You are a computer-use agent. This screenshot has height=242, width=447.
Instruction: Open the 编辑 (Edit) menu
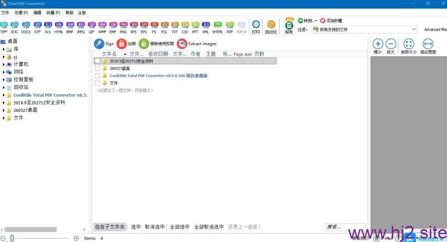(37, 12)
